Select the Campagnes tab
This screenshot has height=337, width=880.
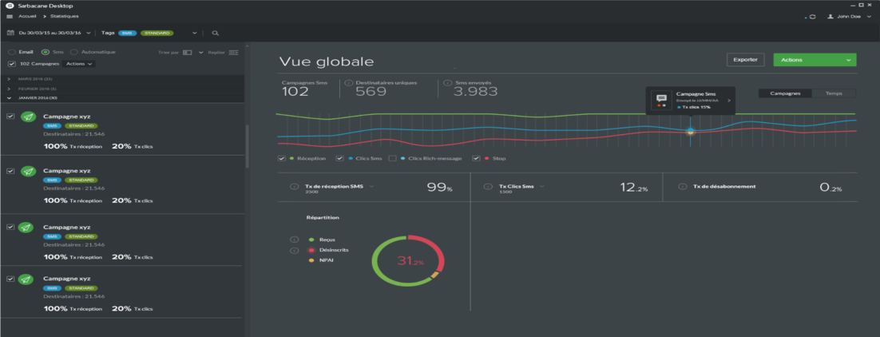[785, 93]
